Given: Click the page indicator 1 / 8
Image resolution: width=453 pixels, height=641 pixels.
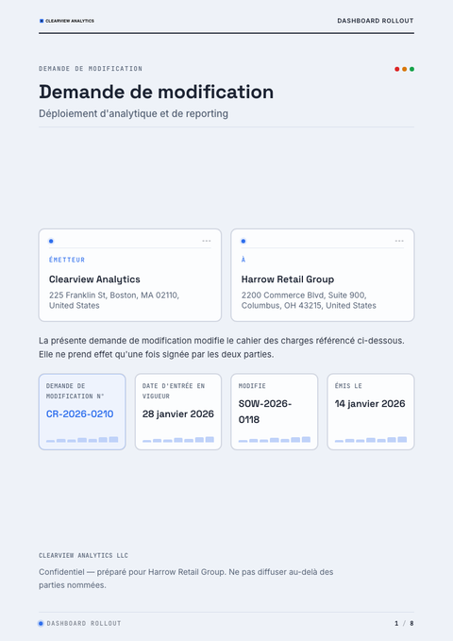Looking at the screenshot, I should click(404, 623).
